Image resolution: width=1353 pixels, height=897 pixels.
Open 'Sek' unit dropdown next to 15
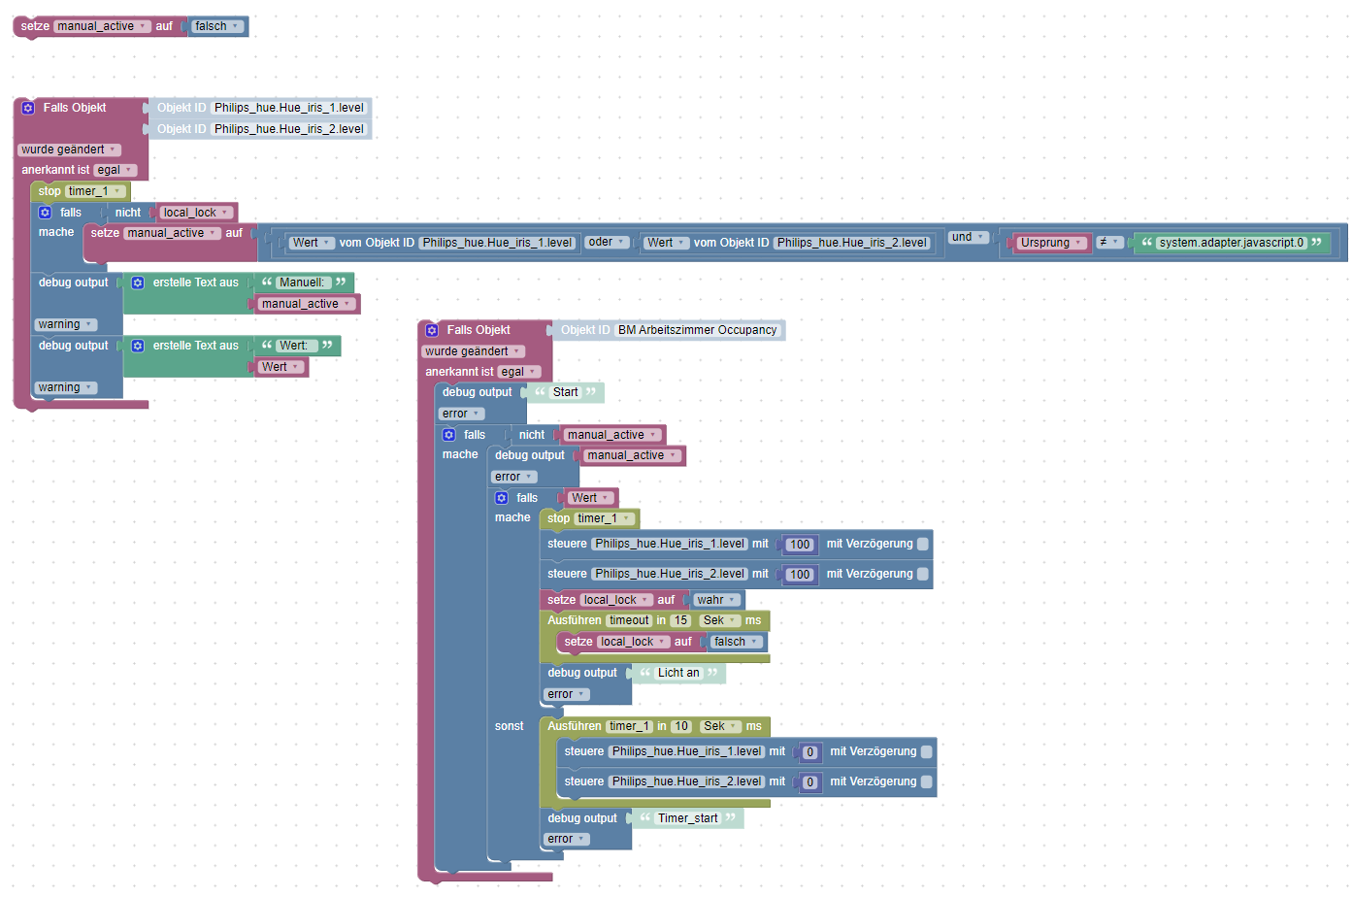coord(720,620)
